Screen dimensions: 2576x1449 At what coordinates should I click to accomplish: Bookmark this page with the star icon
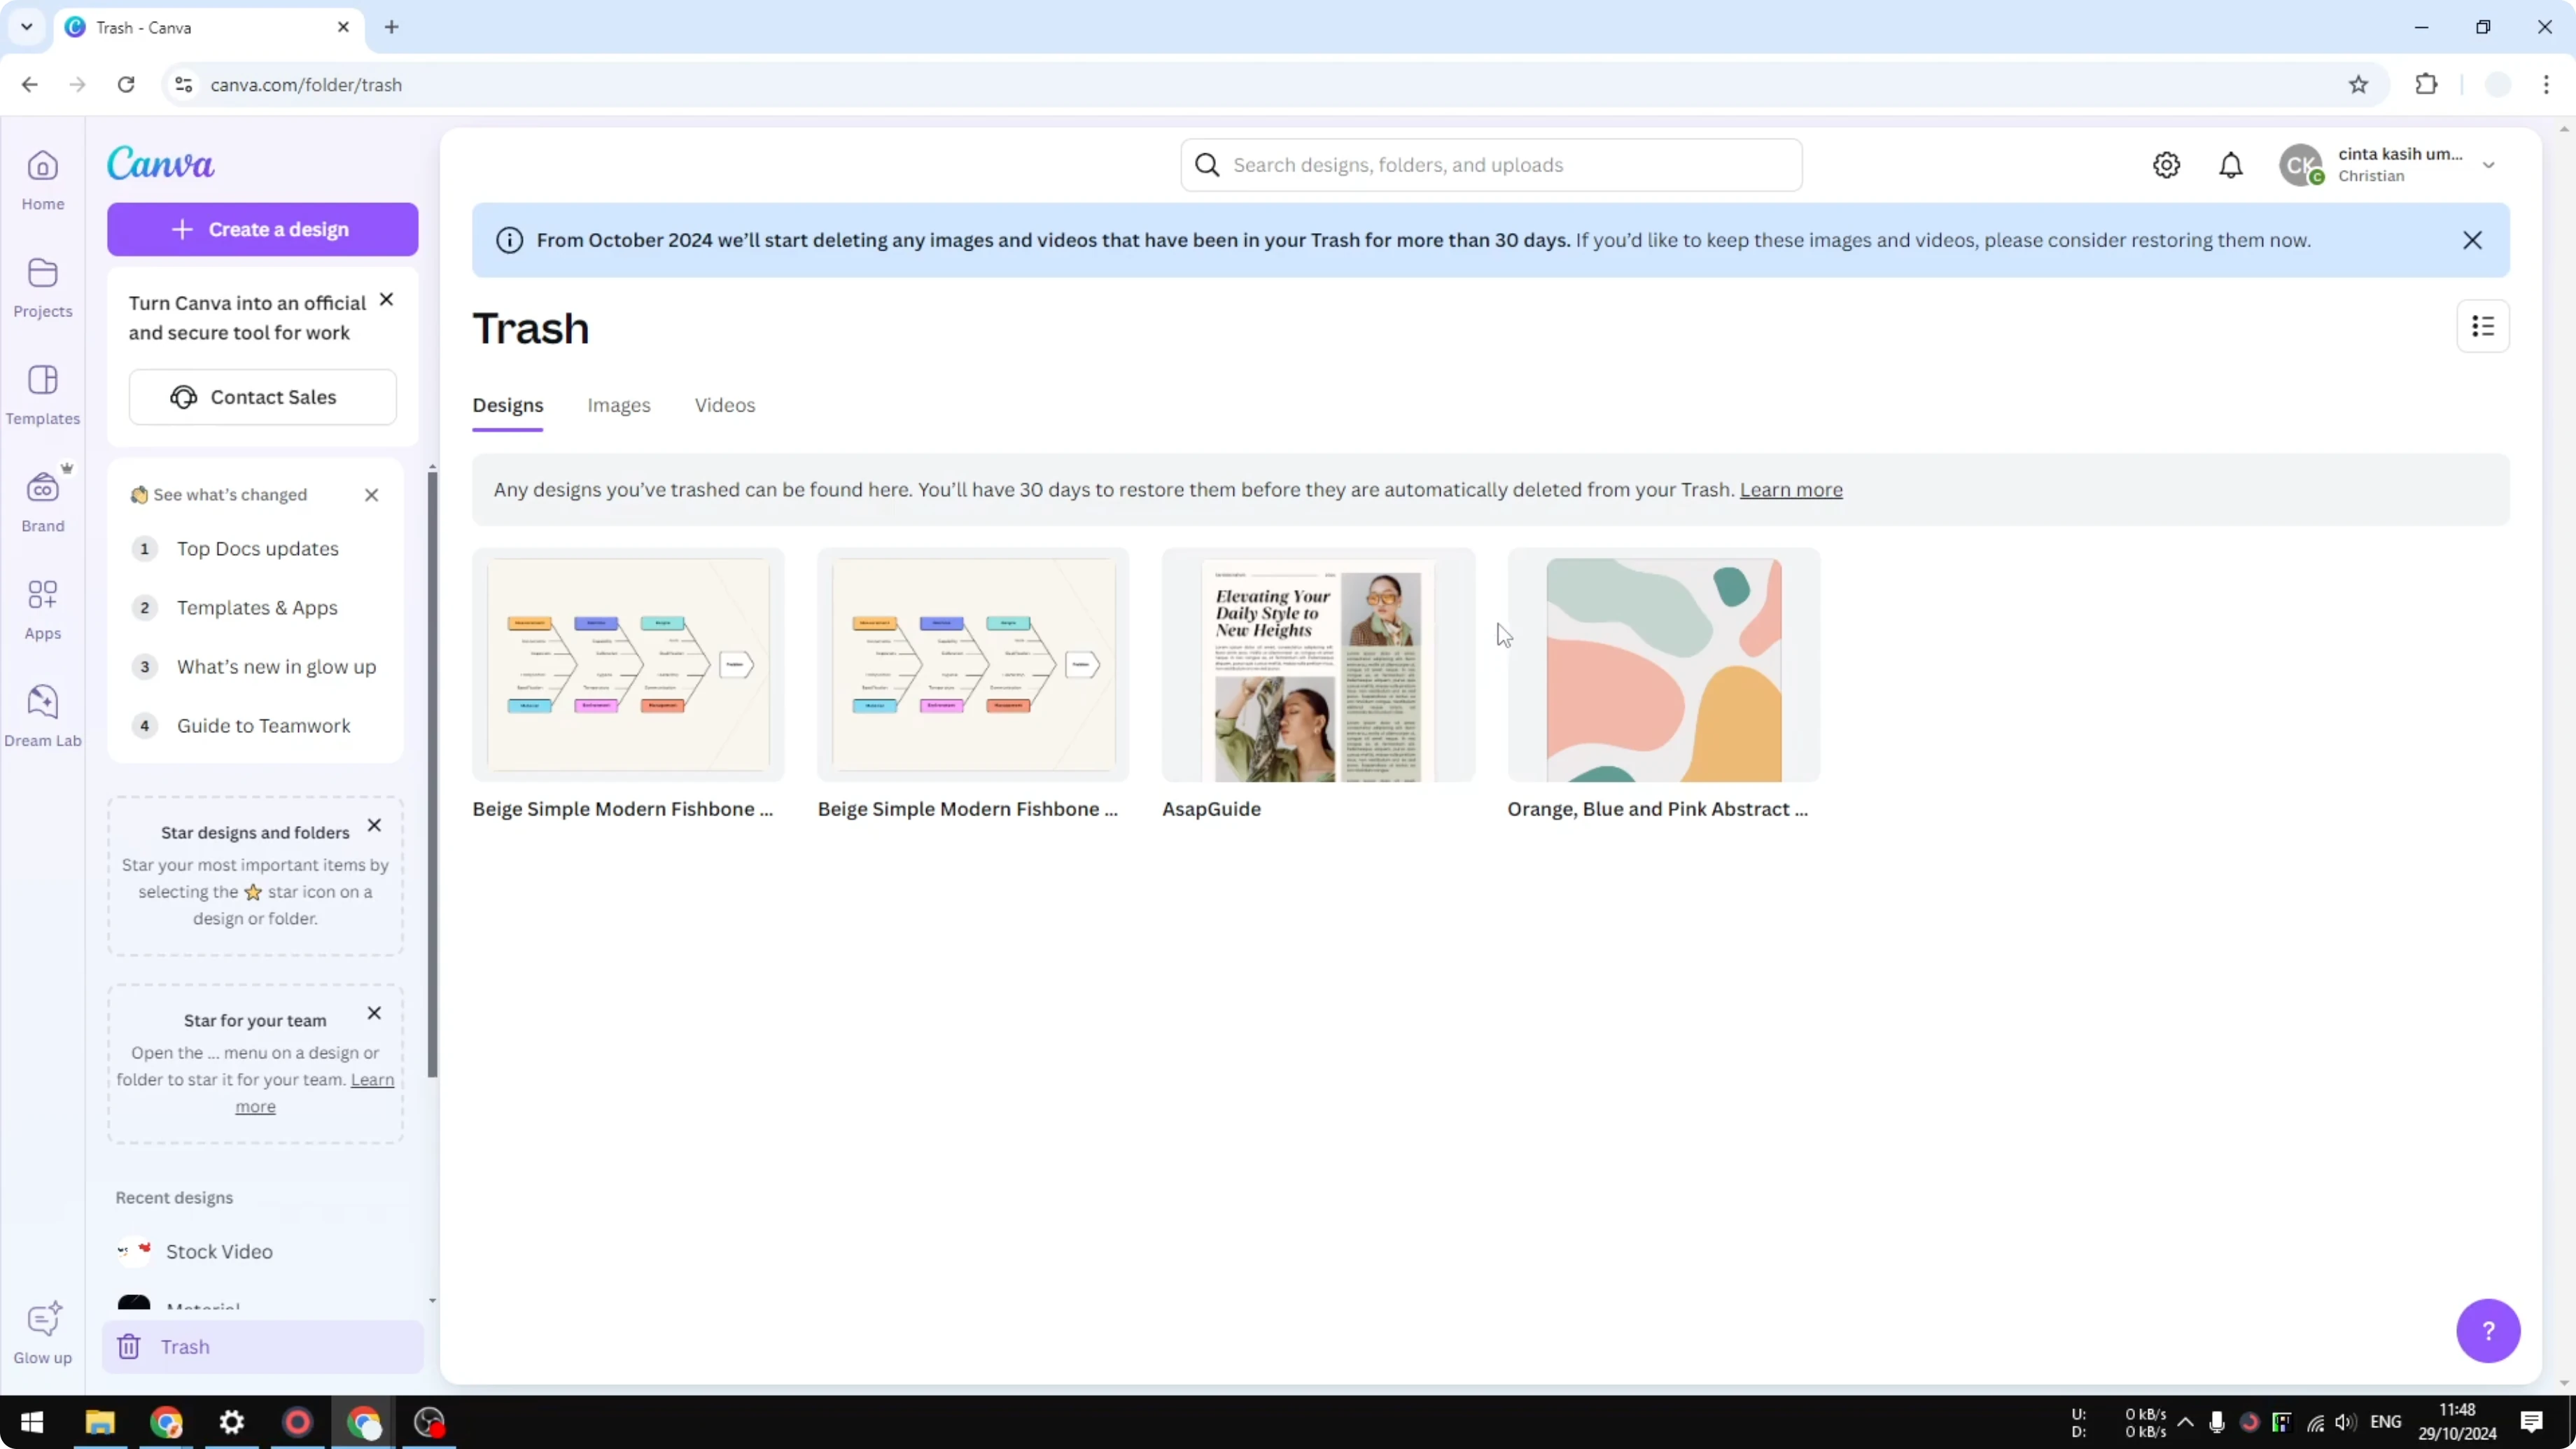pos(2358,84)
